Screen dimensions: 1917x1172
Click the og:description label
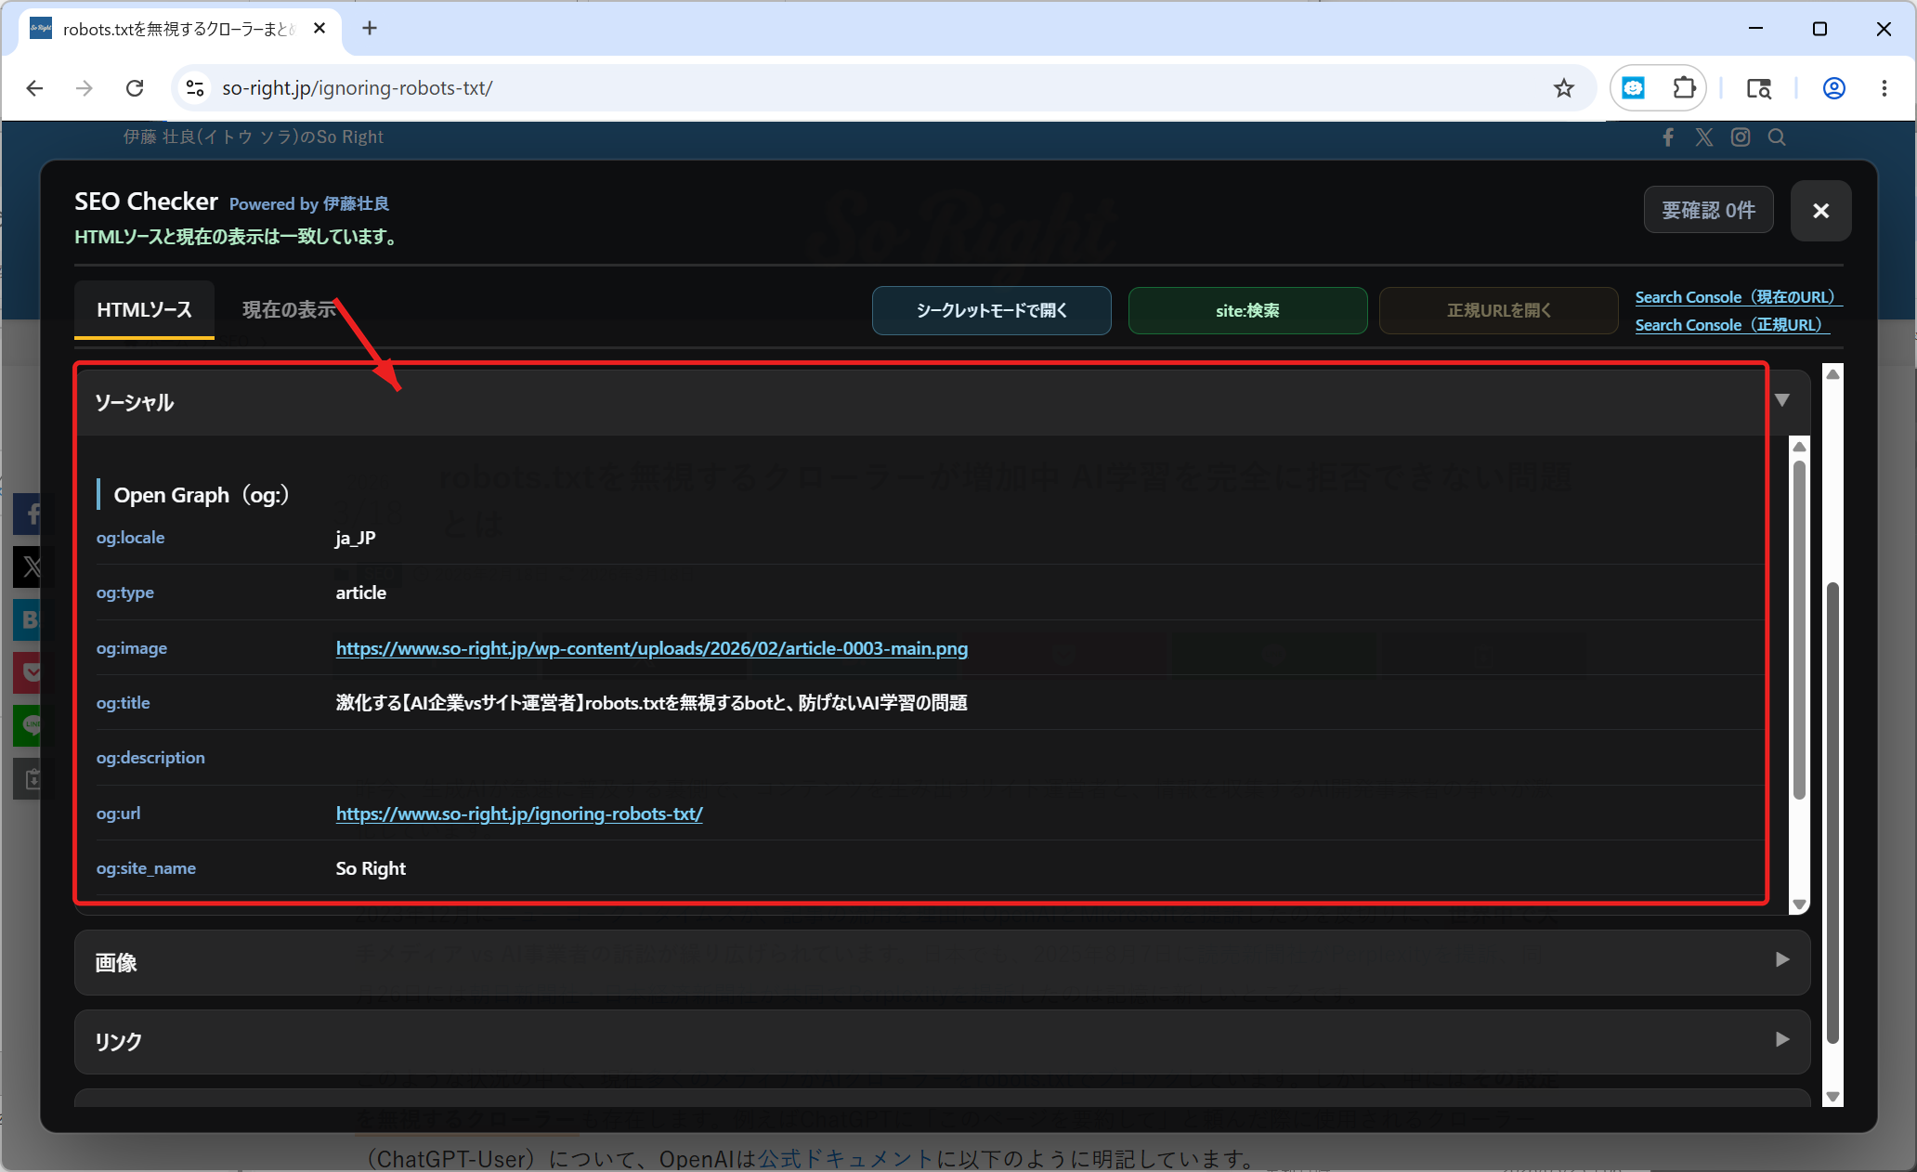tap(150, 758)
